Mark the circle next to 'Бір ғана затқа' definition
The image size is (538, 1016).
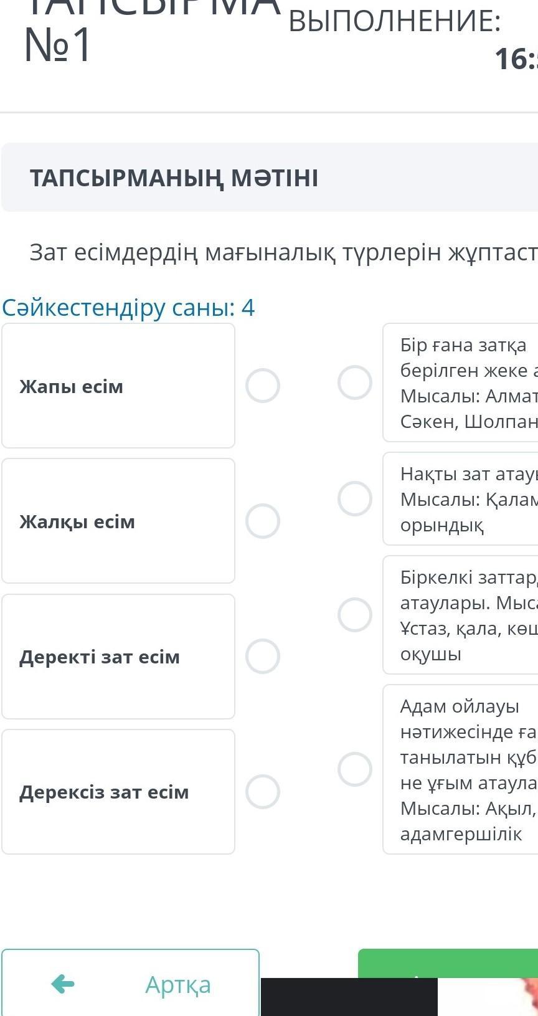tap(355, 382)
